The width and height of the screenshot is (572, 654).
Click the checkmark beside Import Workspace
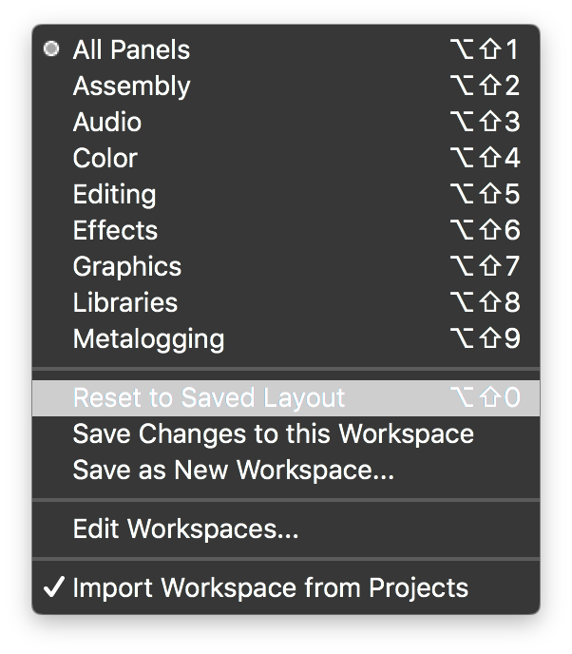coord(53,588)
